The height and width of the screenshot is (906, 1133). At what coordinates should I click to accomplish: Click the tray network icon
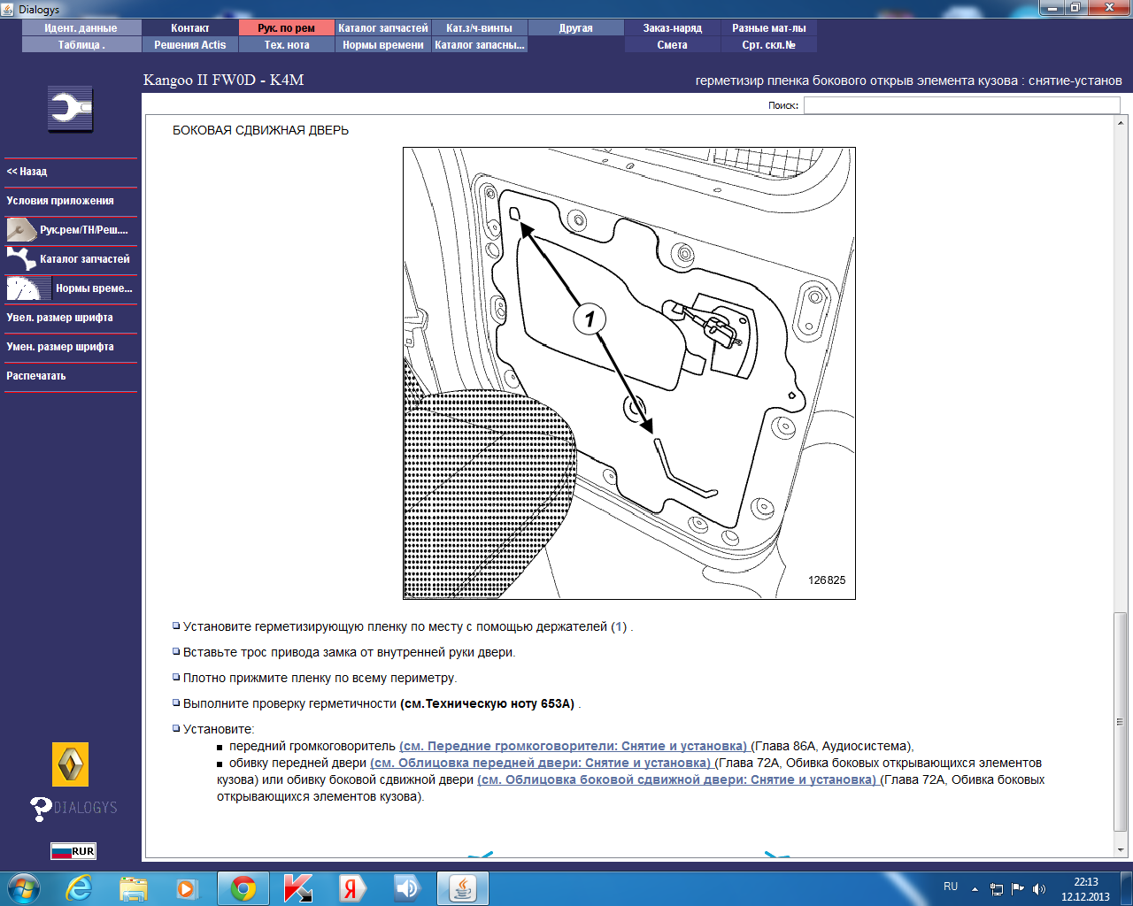[x=997, y=889]
